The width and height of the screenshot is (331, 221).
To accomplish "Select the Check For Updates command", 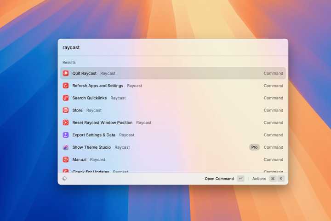I will pyautogui.click(x=91, y=171).
